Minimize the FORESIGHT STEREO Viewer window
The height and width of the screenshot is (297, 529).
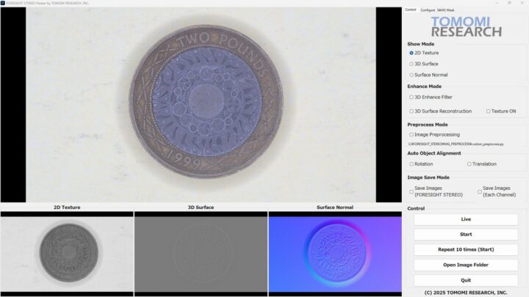pyautogui.click(x=497, y=3)
